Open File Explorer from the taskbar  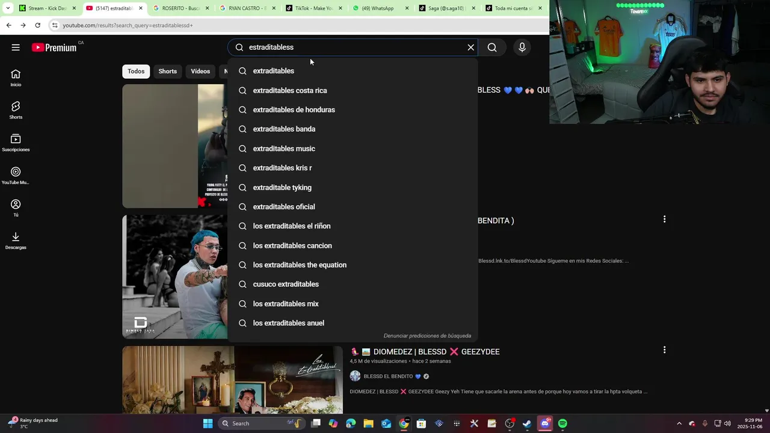[x=368, y=423]
